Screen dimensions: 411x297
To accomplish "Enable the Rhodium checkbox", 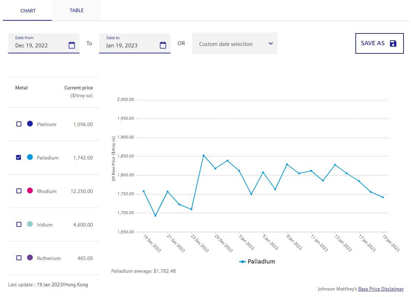I will pos(19,191).
